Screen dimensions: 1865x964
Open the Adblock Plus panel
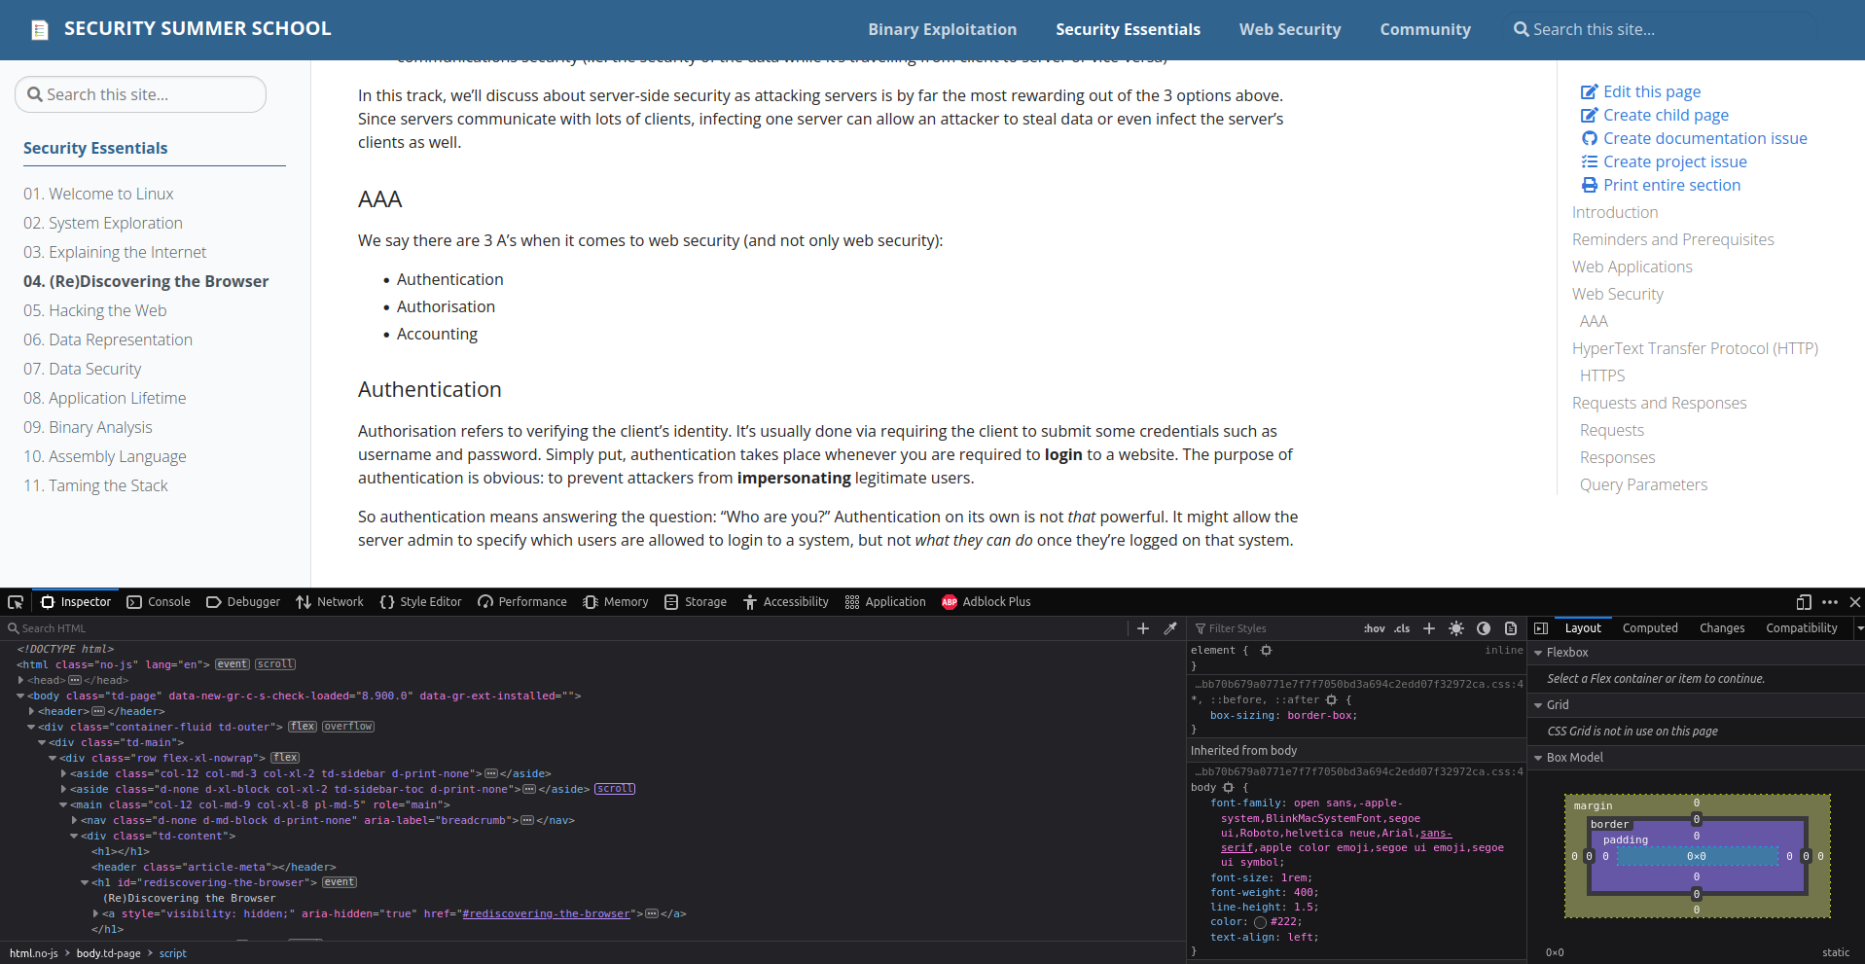(x=986, y=601)
